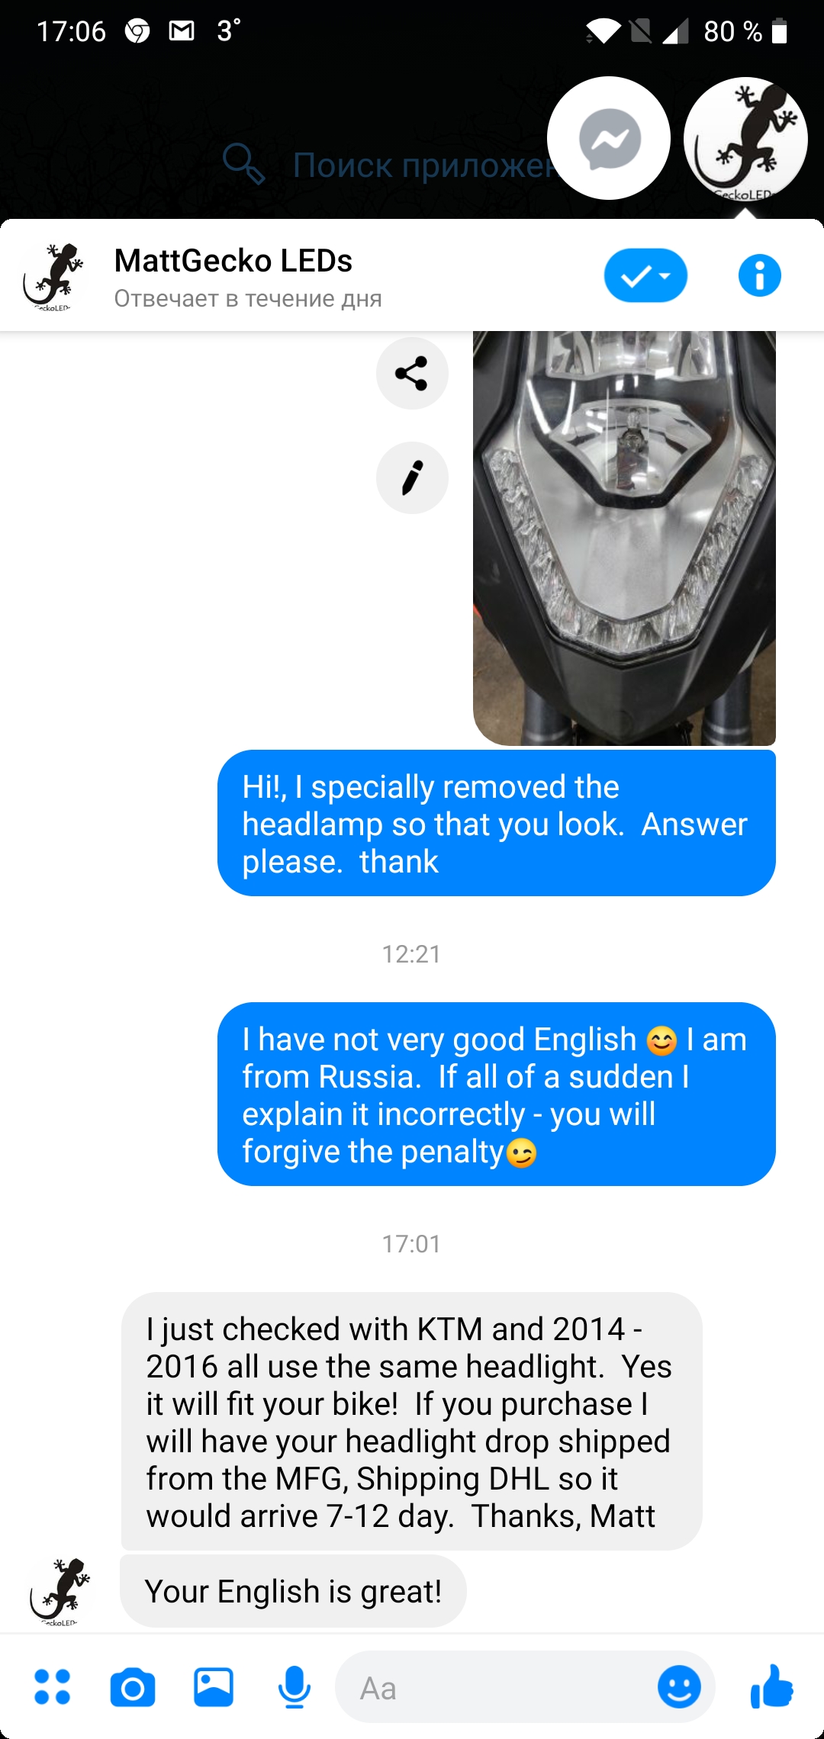Expand the blue checkmark dropdown in the header
The image size is (824, 1739).
[x=645, y=275]
